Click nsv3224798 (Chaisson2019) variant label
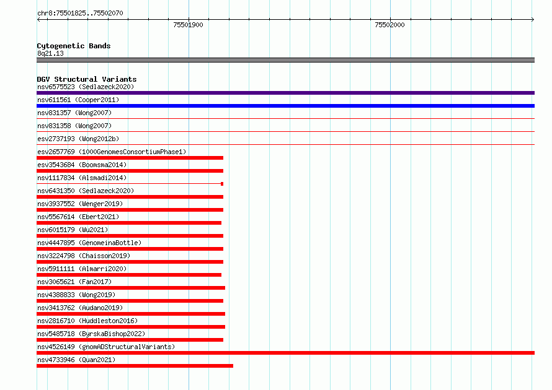The image size is (552, 390). 84,256
